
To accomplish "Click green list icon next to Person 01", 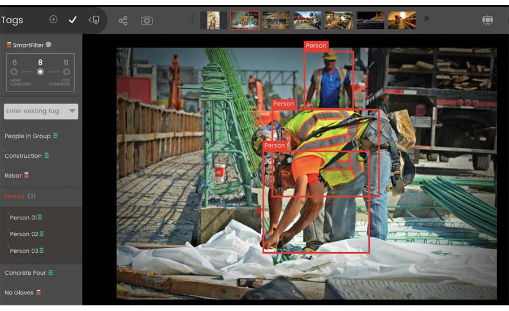I will pos(40,217).
